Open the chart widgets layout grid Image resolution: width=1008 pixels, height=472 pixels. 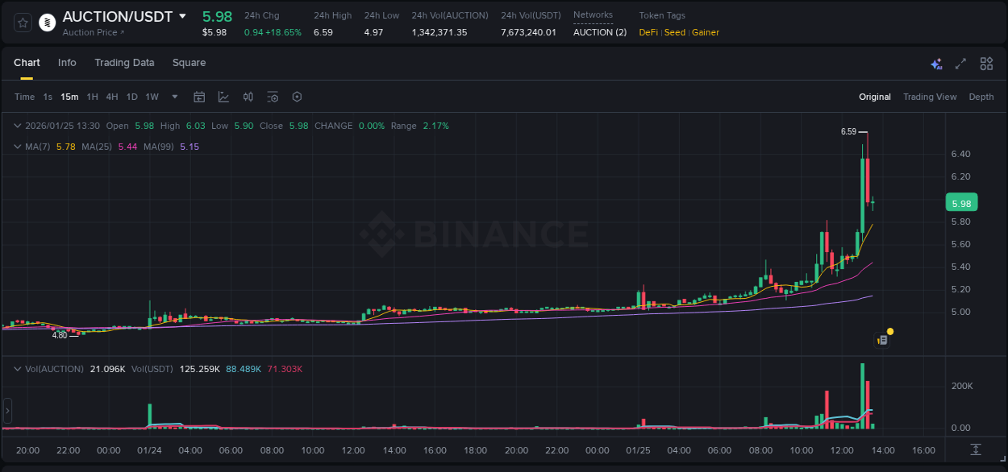(x=986, y=63)
